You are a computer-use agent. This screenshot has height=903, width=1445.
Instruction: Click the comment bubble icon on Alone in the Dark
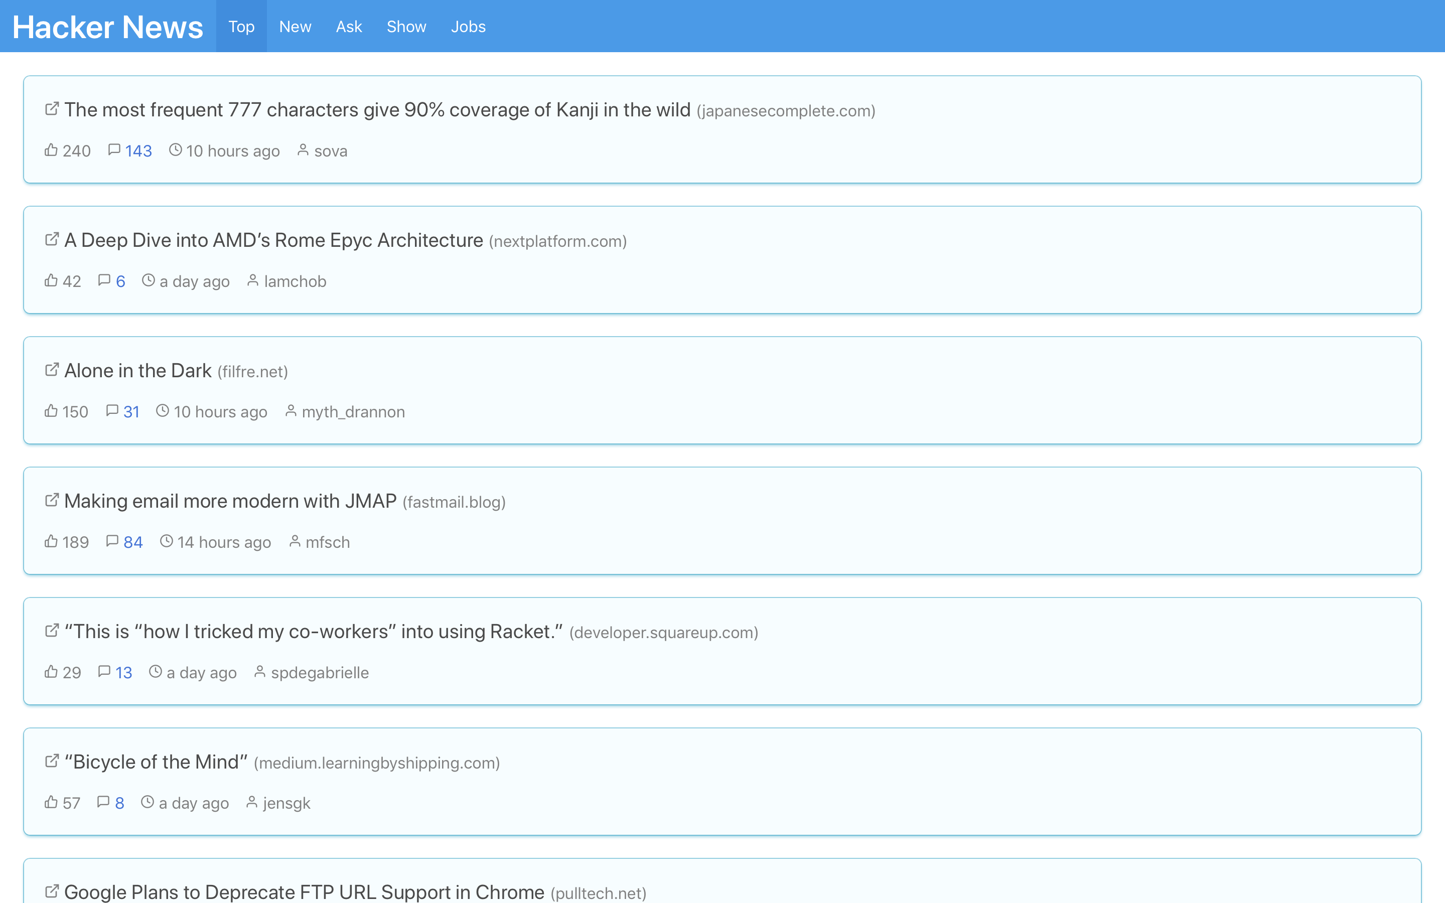tap(112, 411)
